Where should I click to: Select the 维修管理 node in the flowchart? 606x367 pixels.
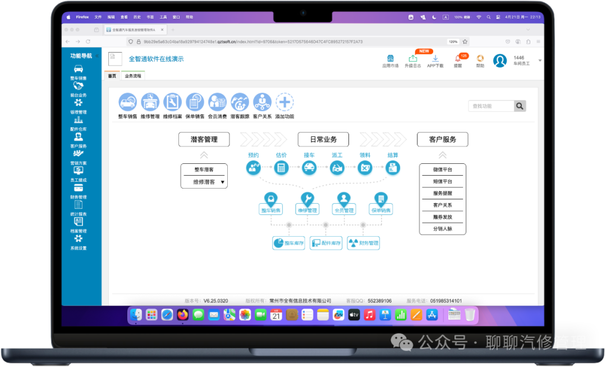pos(307,208)
